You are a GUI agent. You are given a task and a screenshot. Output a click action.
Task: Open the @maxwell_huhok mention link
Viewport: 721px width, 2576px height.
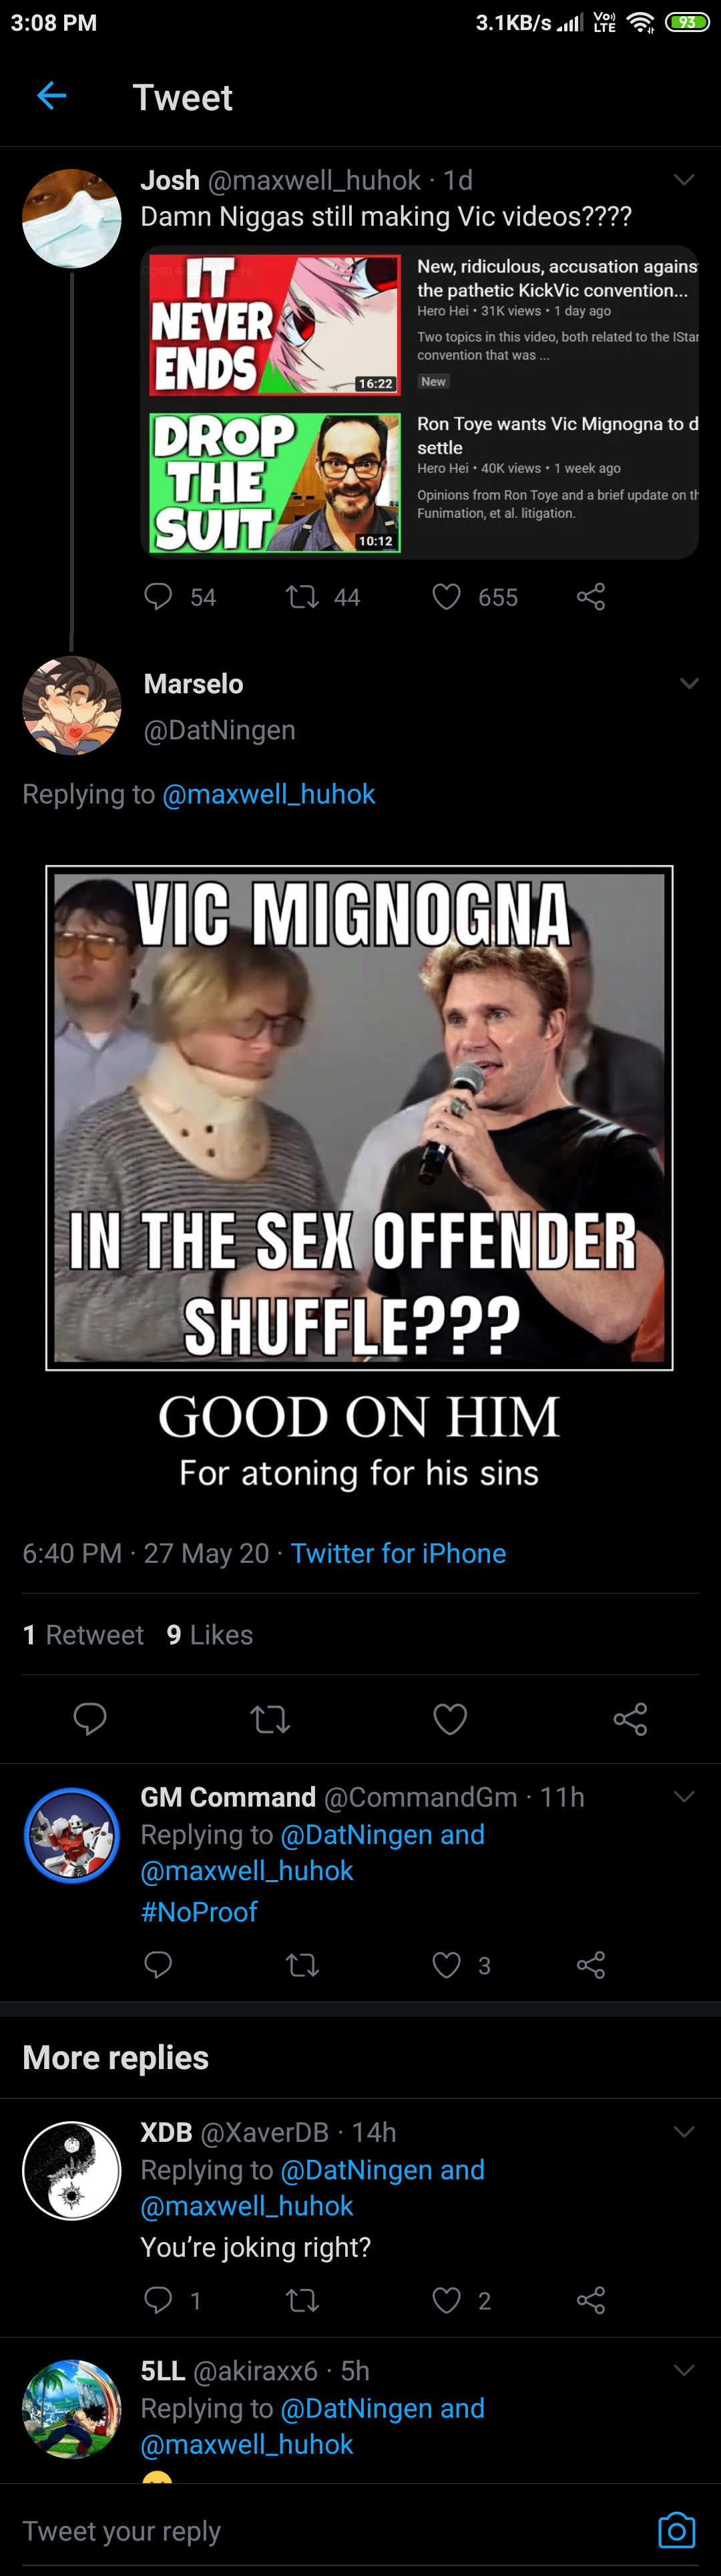tap(268, 794)
